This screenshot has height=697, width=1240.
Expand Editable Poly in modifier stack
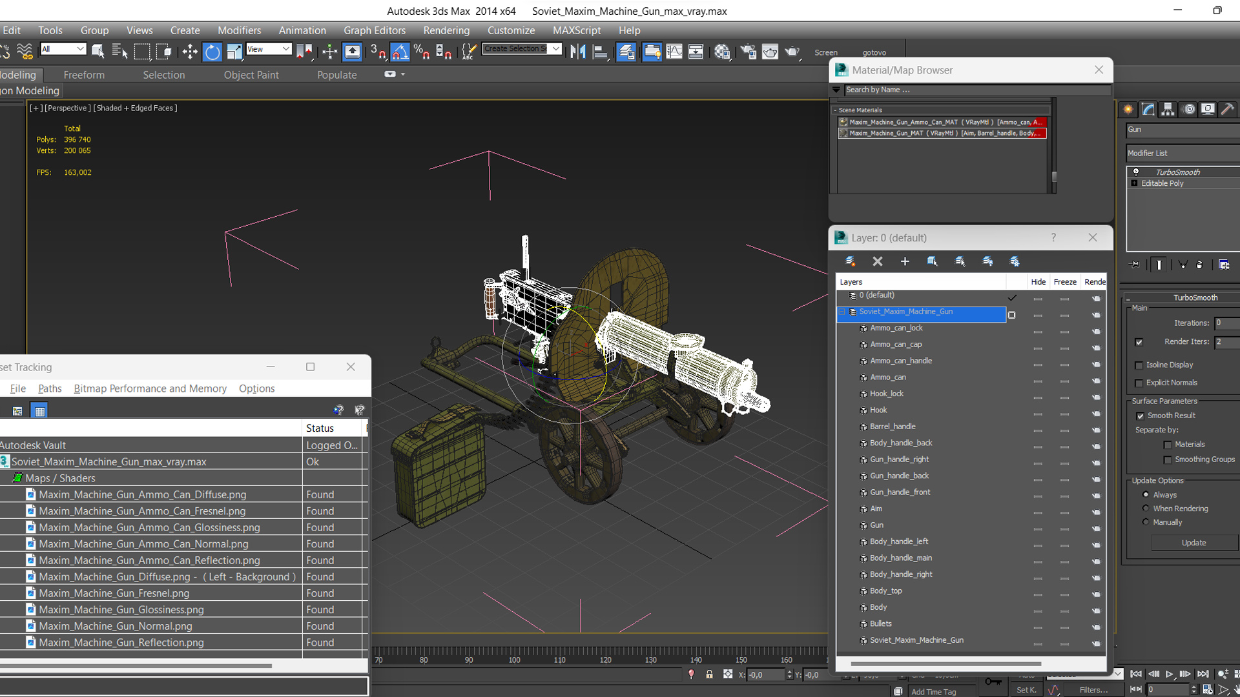coord(1134,184)
